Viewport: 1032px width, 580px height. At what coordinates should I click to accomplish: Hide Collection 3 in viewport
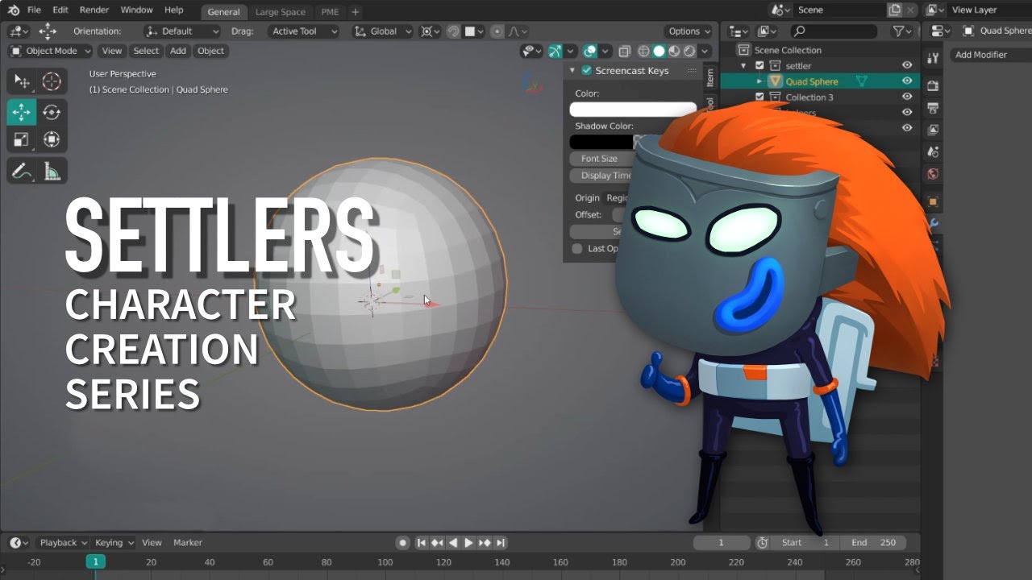coord(907,97)
